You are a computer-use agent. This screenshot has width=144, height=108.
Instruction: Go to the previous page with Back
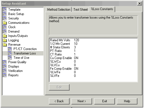(x=59, y=101)
